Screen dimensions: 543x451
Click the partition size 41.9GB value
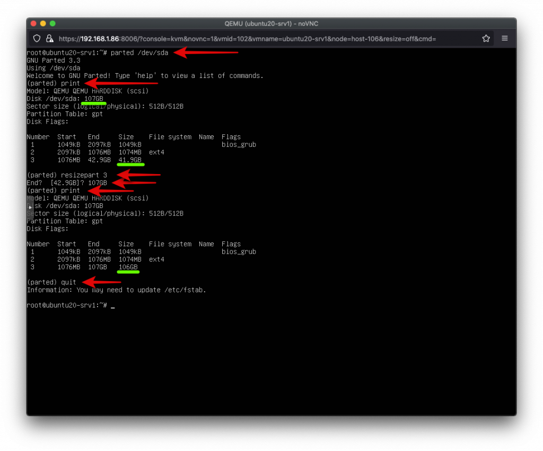[x=130, y=160]
